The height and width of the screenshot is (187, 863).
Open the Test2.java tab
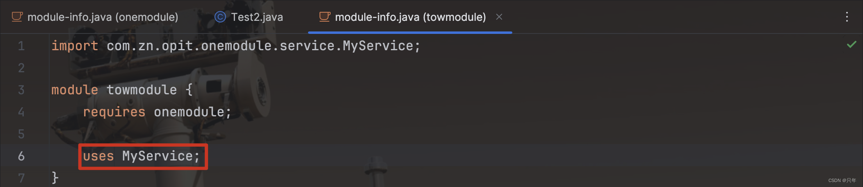coord(249,17)
